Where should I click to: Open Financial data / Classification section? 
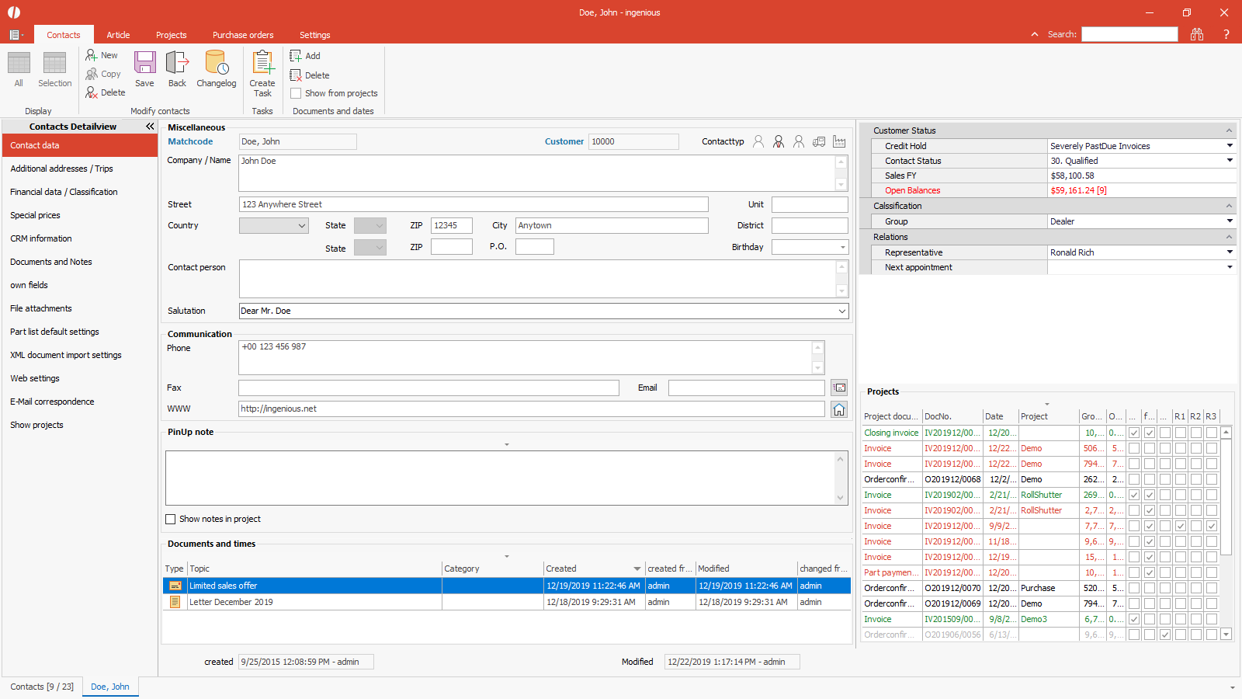coord(64,192)
